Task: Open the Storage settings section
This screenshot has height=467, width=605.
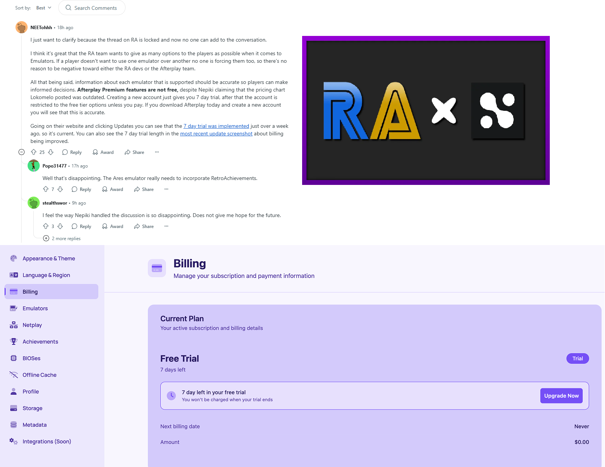Action: tap(51, 408)
